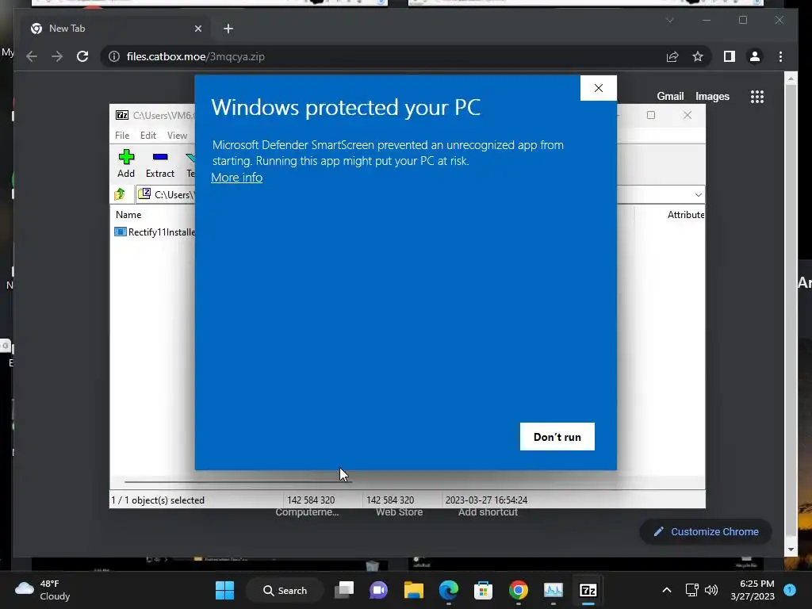Click the Attributes column header

click(x=685, y=214)
